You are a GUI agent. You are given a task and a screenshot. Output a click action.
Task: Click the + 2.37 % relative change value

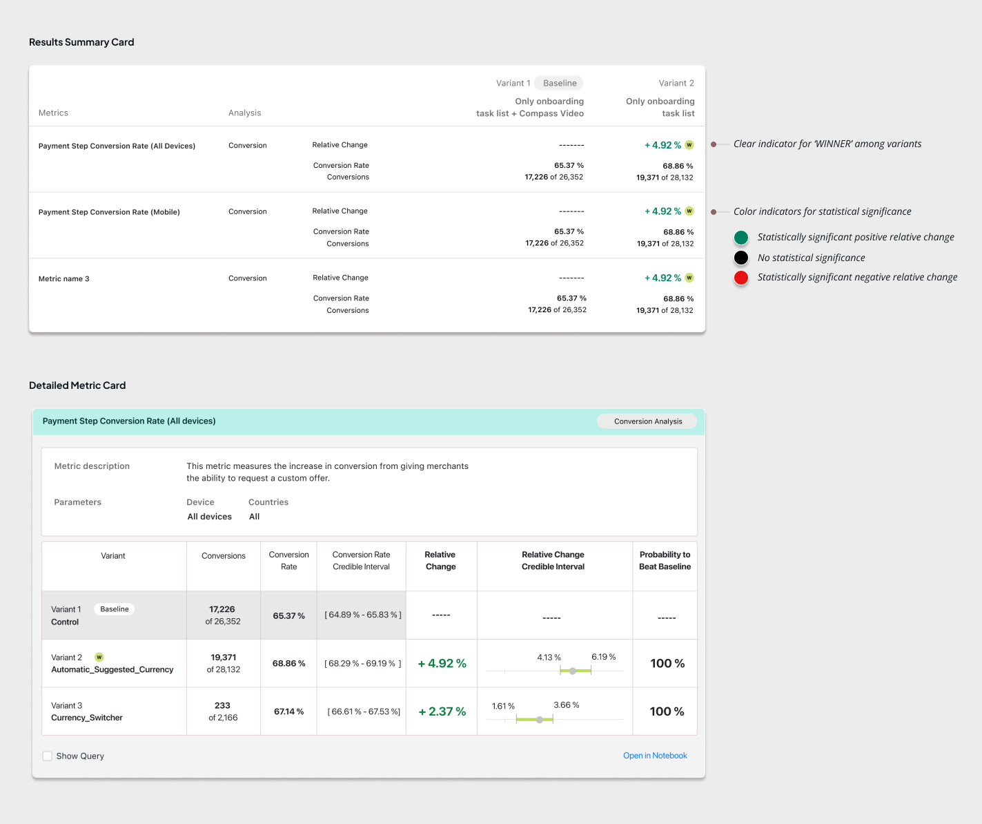[442, 711]
